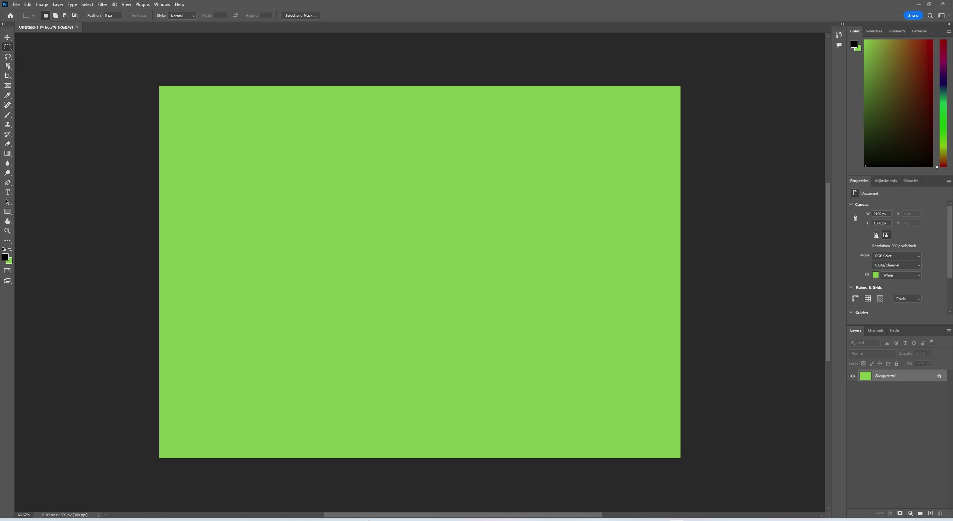This screenshot has height=521, width=953.
Task: Pick the Eyedropper tool
Action: pos(7,95)
